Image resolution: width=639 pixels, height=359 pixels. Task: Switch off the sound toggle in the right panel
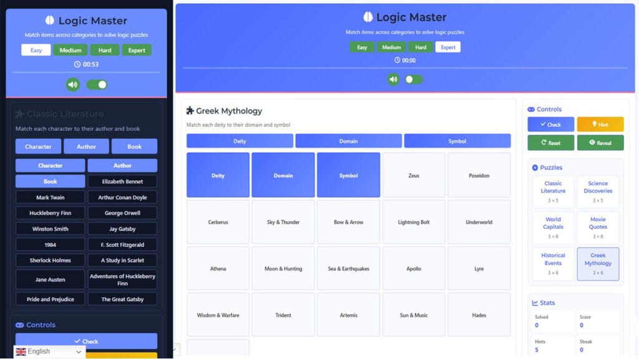[413, 80]
